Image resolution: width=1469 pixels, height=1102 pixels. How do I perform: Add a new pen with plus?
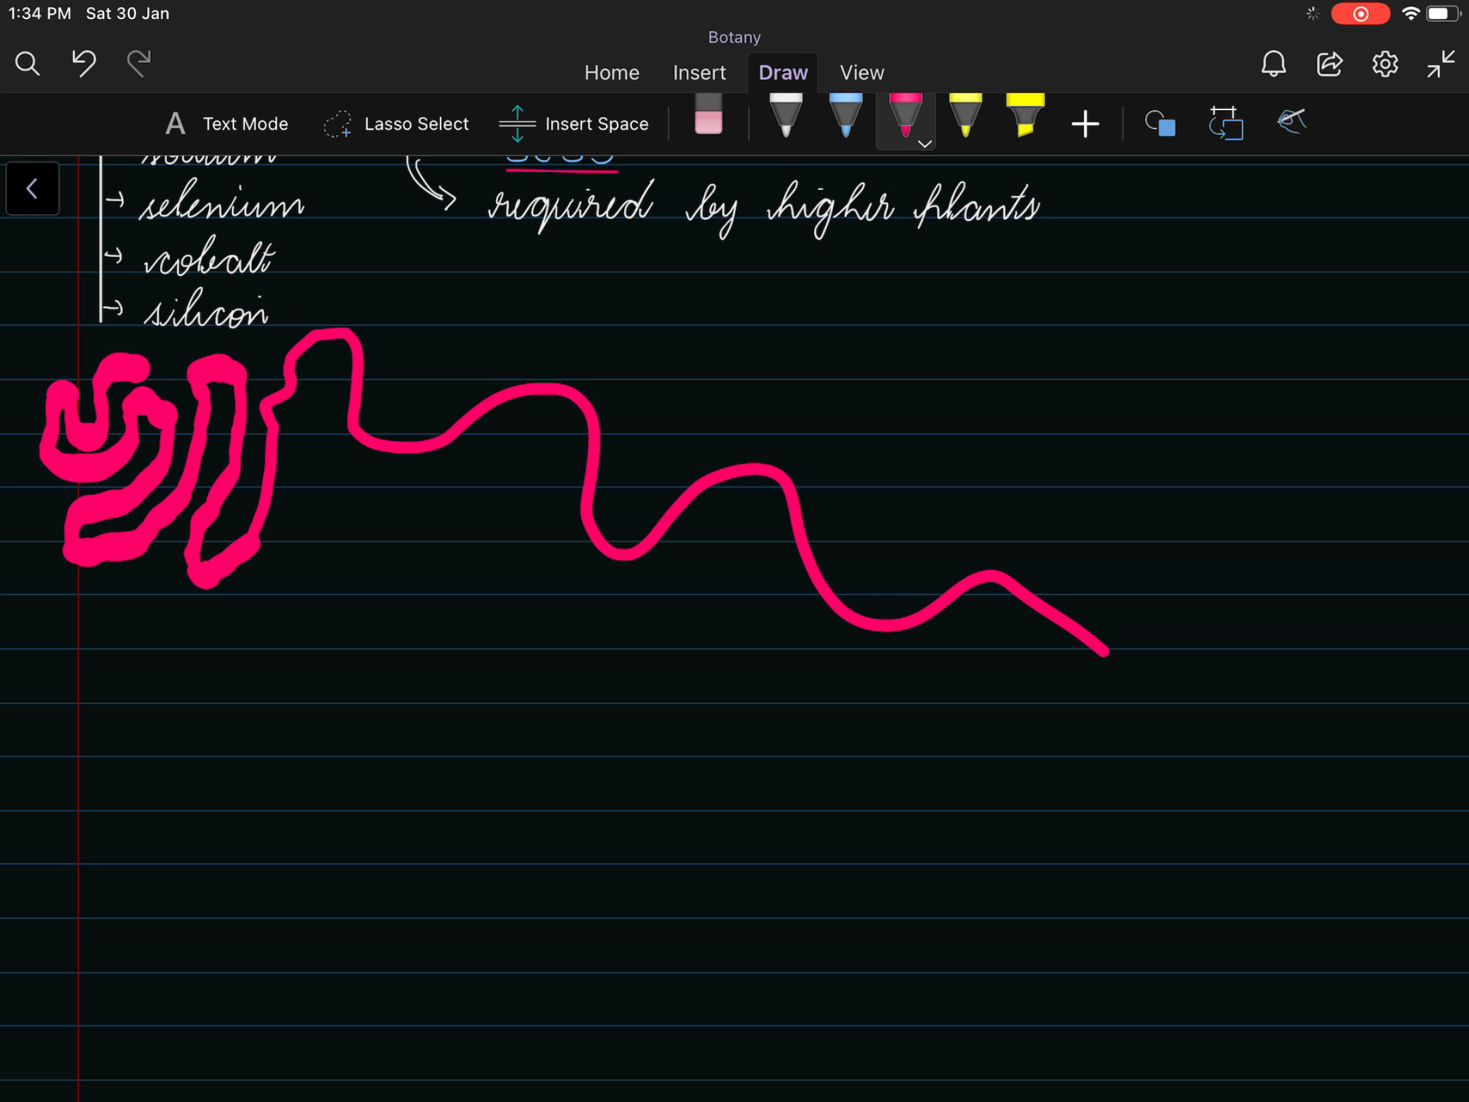click(x=1085, y=124)
